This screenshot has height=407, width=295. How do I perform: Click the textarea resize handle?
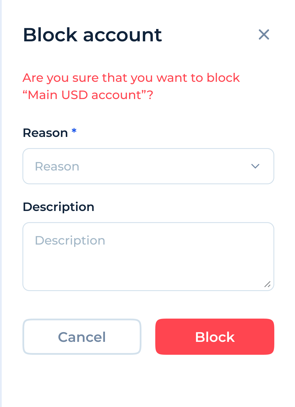click(268, 284)
